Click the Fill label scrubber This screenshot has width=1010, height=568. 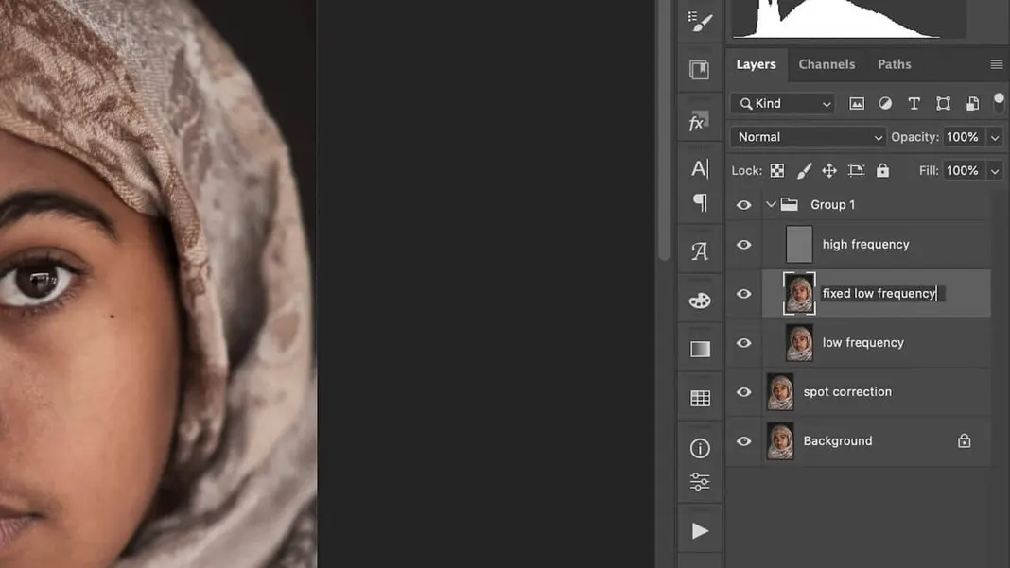click(x=929, y=171)
